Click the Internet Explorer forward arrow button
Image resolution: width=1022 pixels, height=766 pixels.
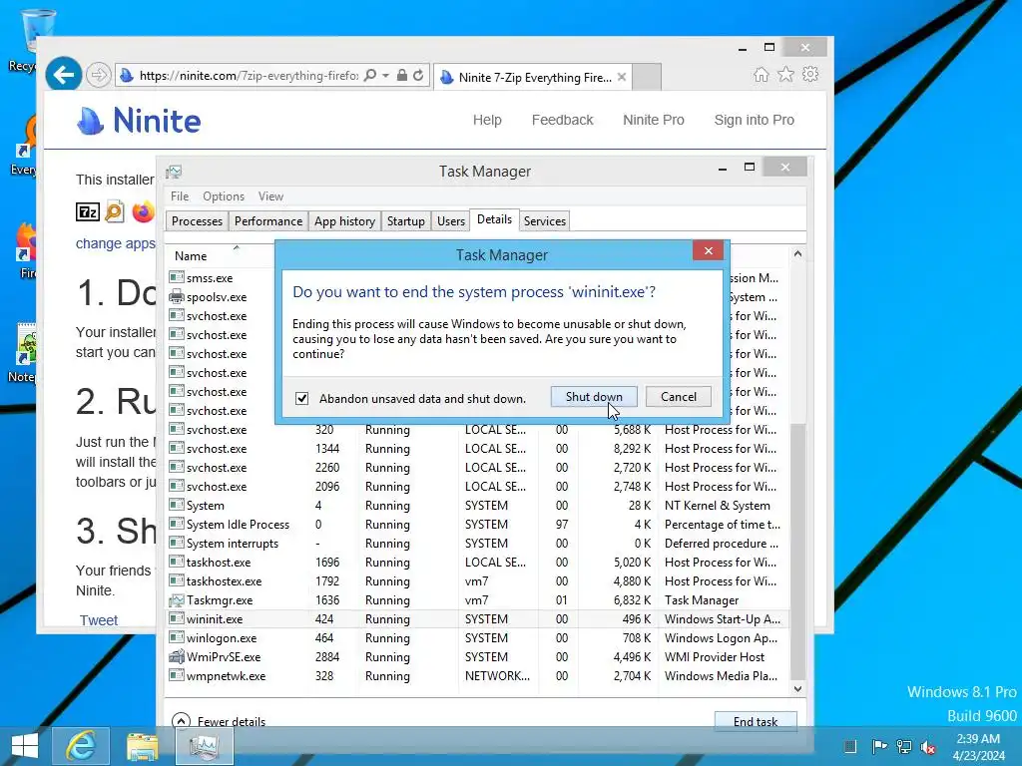pos(98,76)
